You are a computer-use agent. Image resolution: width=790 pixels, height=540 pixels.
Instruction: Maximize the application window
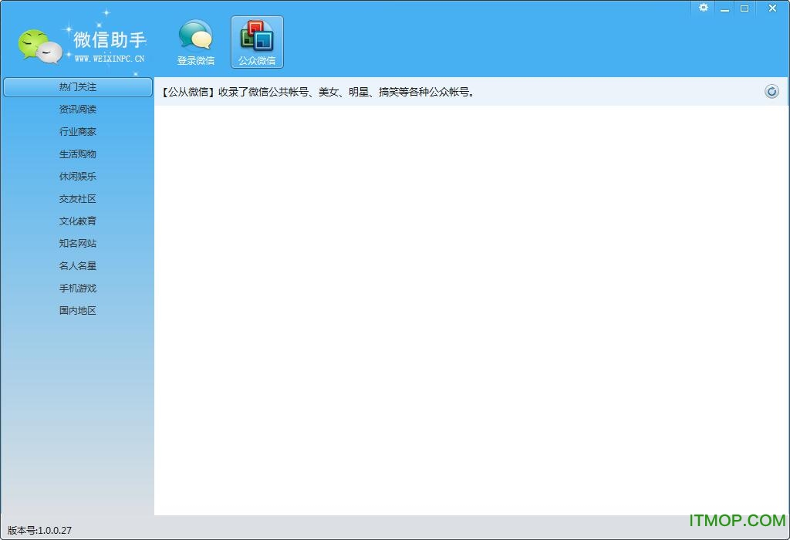(744, 8)
